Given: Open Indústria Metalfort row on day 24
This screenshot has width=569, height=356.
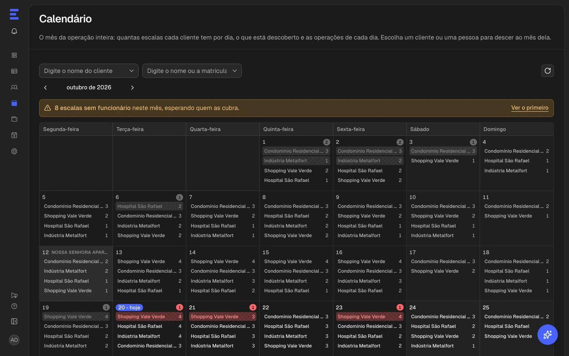Looking at the screenshot, I should [x=443, y=346].
